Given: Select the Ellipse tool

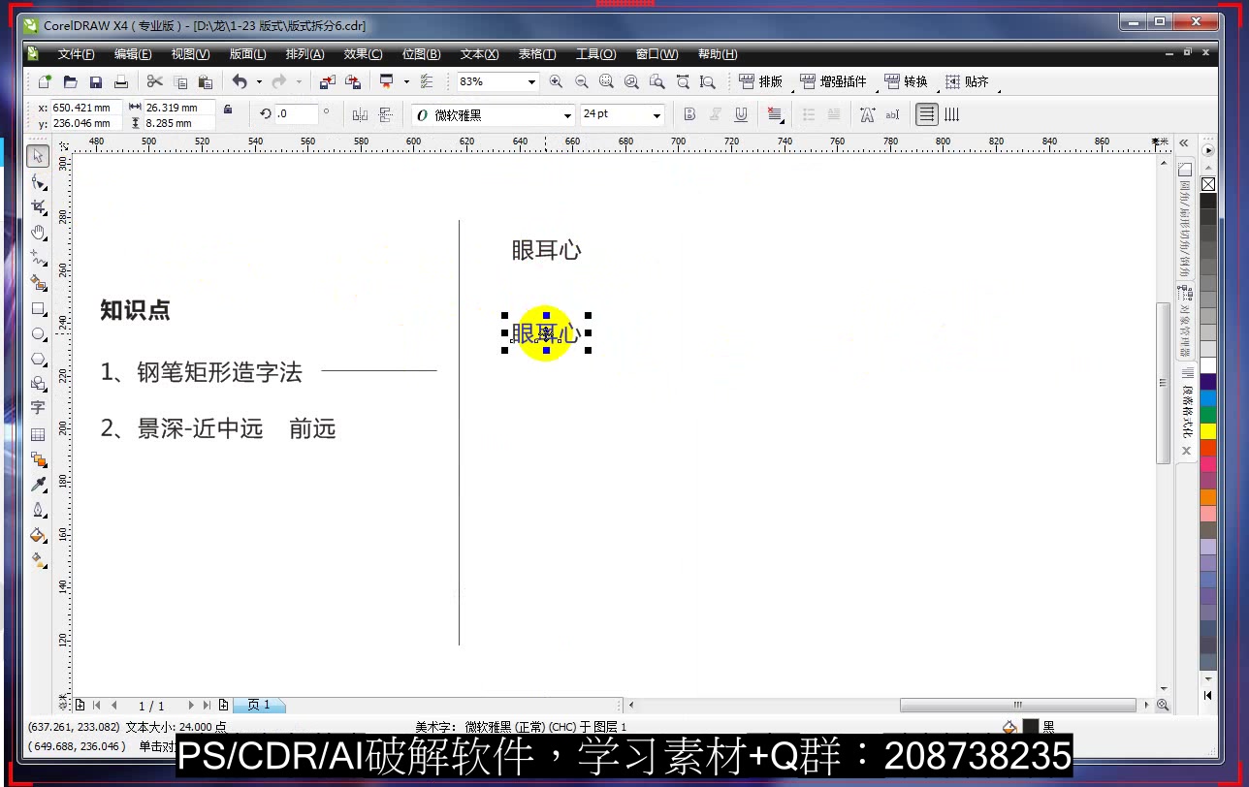Looking at the screenshot, I should coord(39,334).
